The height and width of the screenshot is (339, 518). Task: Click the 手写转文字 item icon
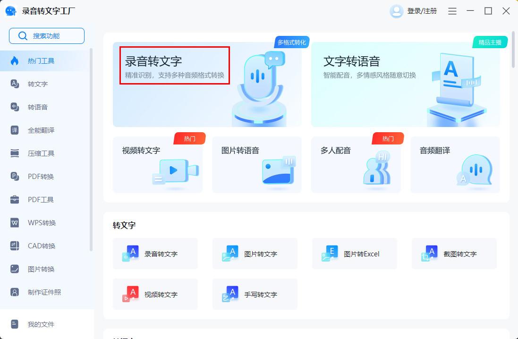pyautogui.click(x=230, y=294)
